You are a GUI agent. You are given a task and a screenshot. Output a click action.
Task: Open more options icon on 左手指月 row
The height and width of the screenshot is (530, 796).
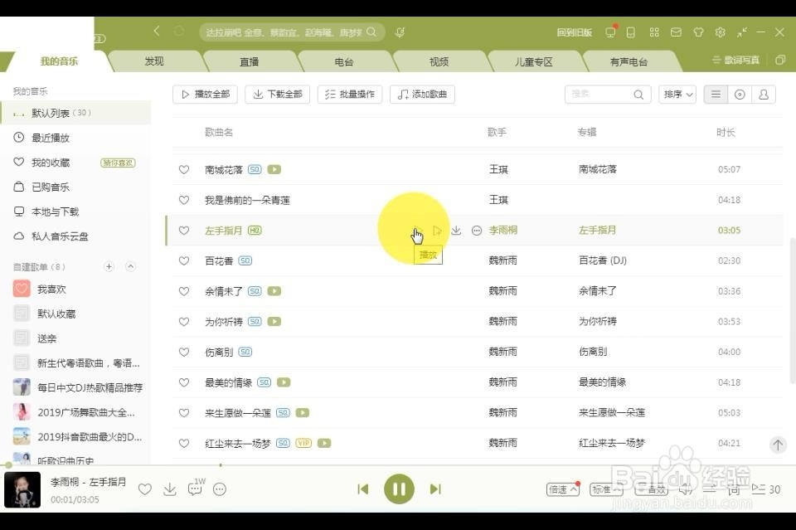(x=477, y=231)
